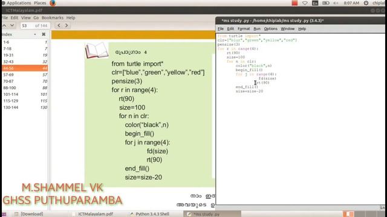Go forward in PDF history
This screenshot has width=387, height=217.
click(67, 25)
